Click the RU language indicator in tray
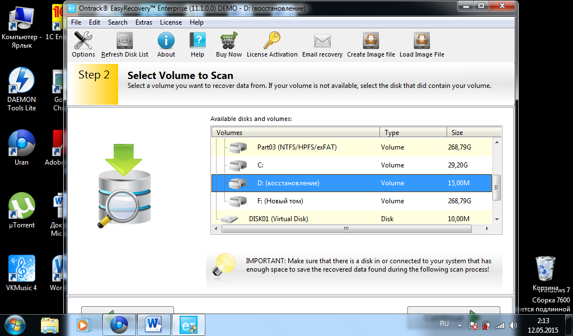 pos(444,324)
